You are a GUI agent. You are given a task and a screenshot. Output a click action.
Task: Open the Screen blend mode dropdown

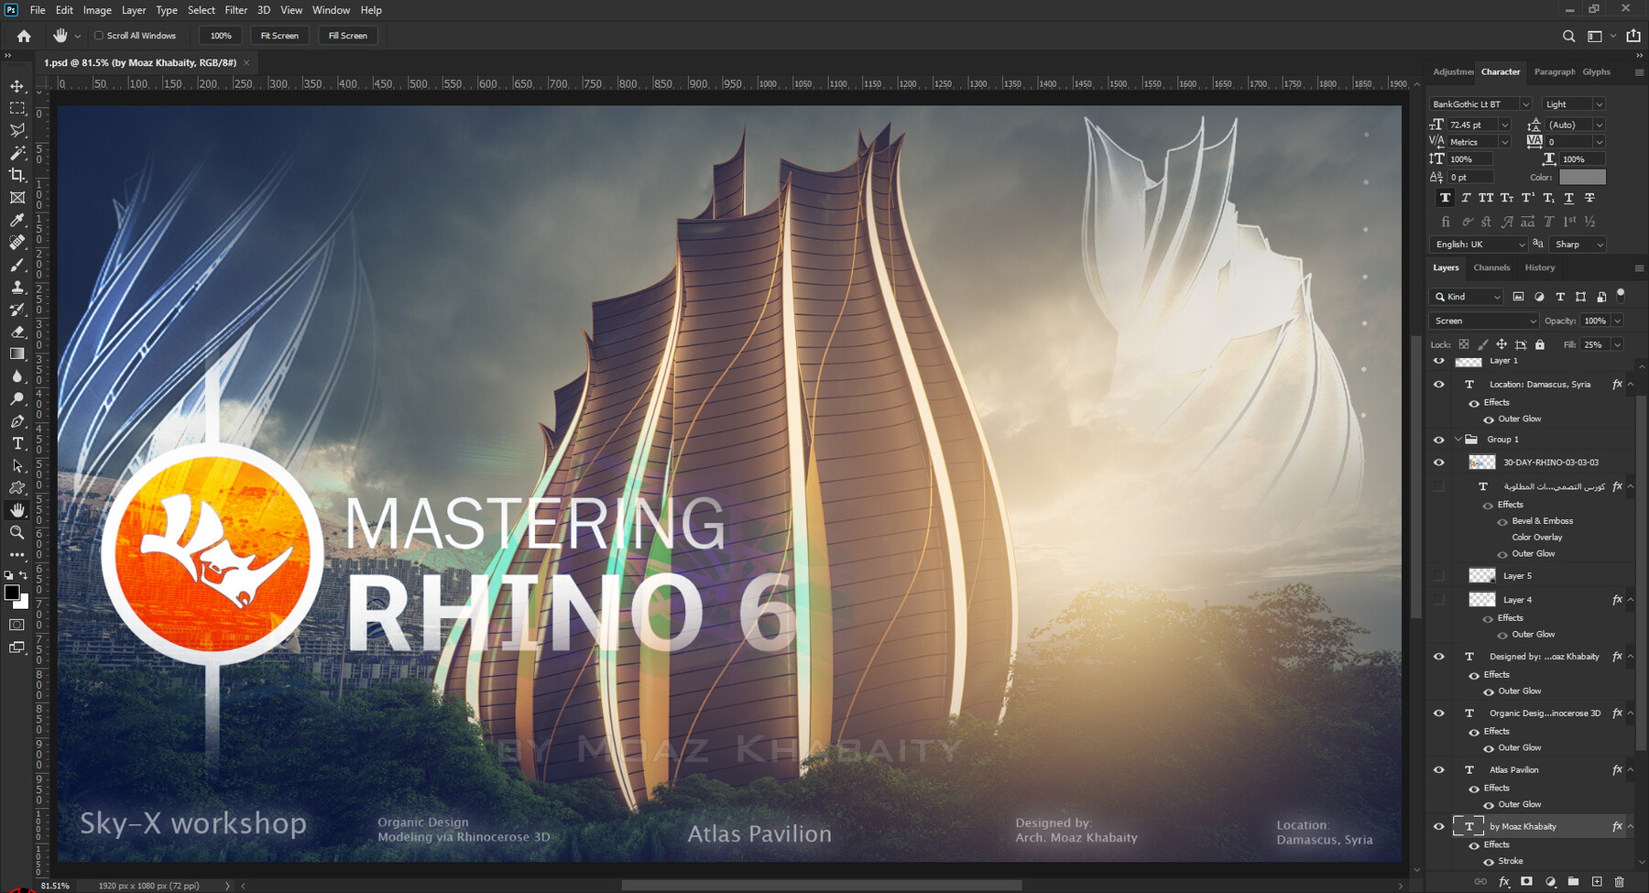(1483, 321)
